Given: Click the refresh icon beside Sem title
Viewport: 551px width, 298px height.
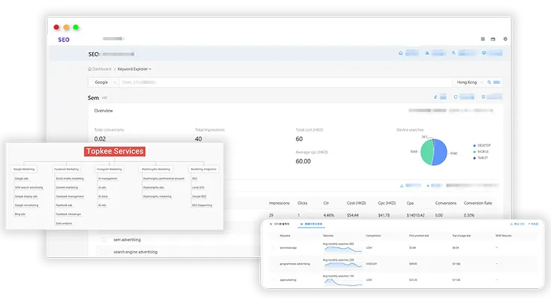Looking at the screenshot, I should pos(455,97).
